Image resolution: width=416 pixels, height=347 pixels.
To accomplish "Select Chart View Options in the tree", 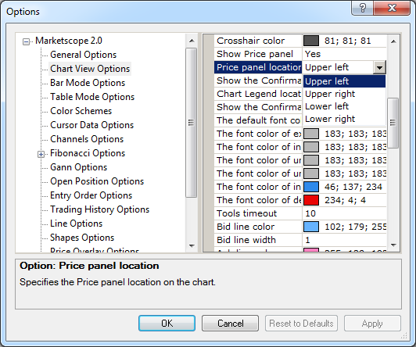I will pos(90,69).
